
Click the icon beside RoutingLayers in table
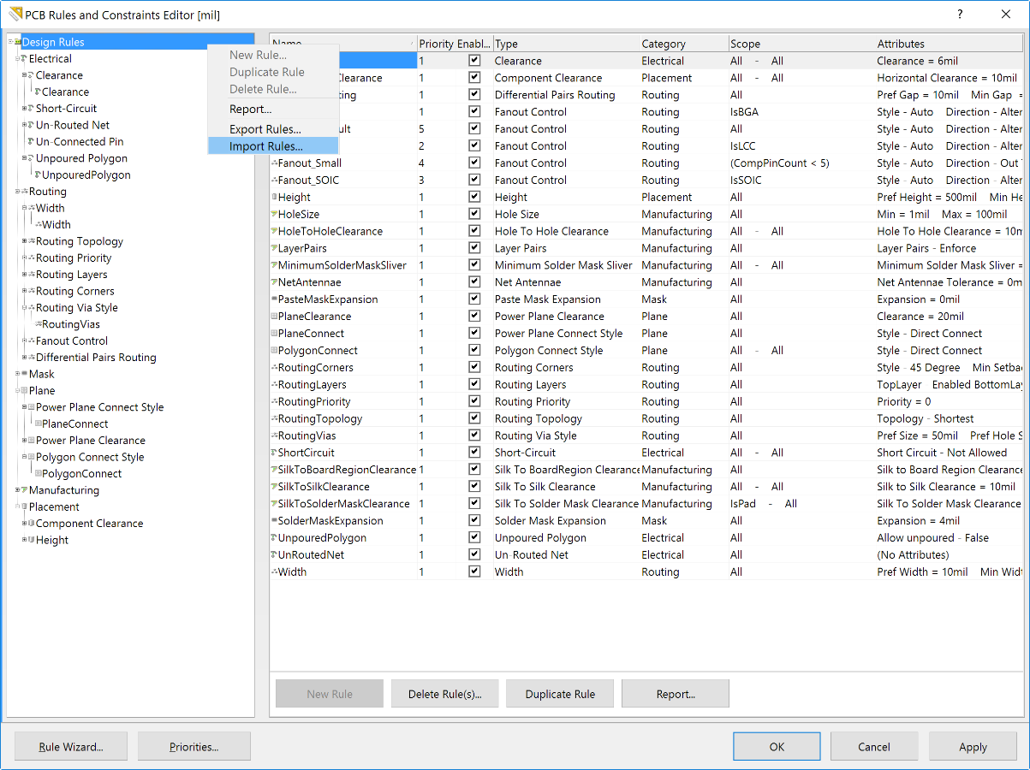coord(274,385)
